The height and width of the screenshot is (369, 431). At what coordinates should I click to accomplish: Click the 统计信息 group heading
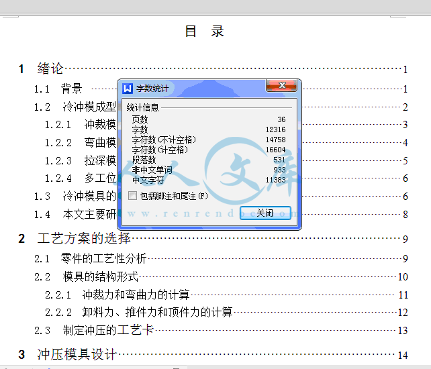click(x=142, y=107)
